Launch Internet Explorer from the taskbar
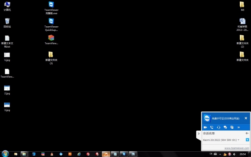Viewport: 251px width, 157px height. [x=79, y=154]
